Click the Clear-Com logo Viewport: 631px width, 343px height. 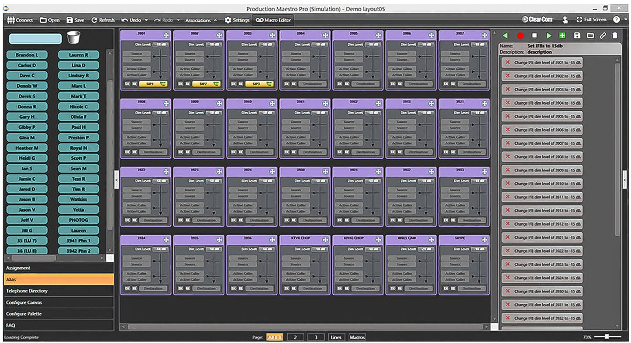538,20
